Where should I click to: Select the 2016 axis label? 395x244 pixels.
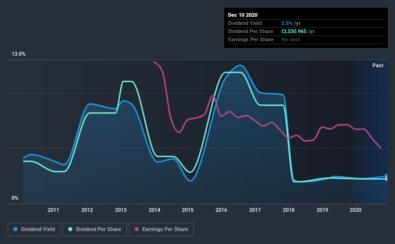221,210
